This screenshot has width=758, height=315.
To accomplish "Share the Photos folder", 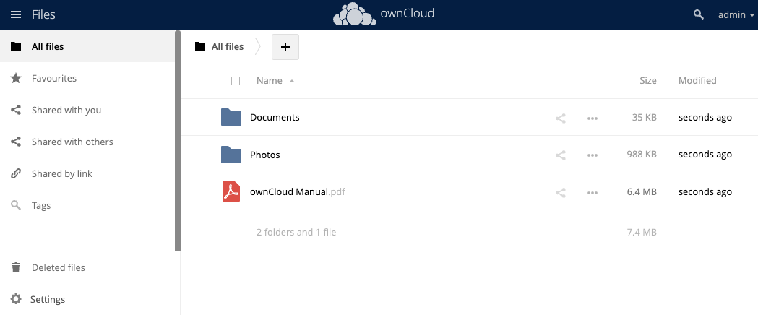I will [560, 155].
